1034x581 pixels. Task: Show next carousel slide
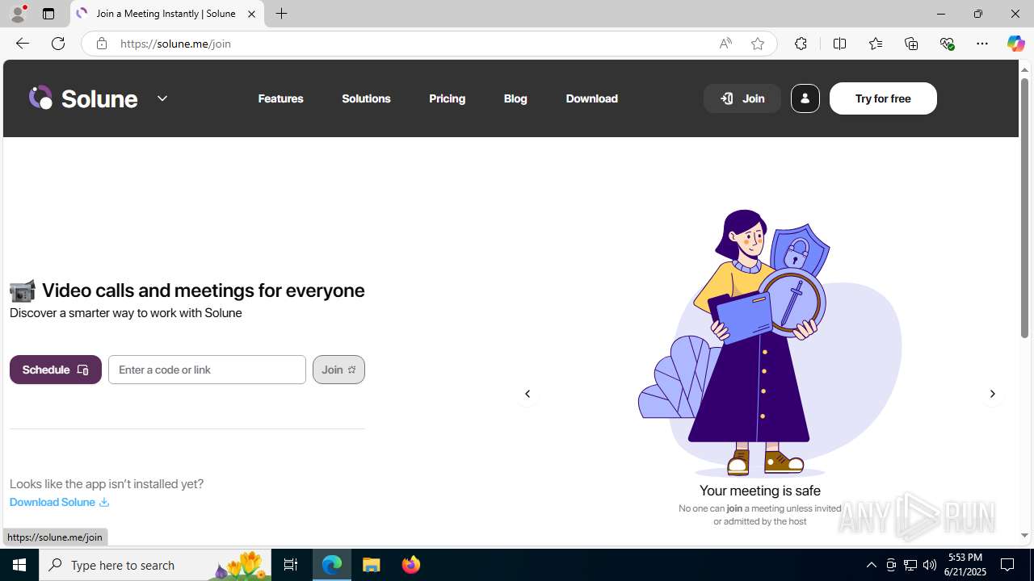pyautogui.click(x=992, y=394)
